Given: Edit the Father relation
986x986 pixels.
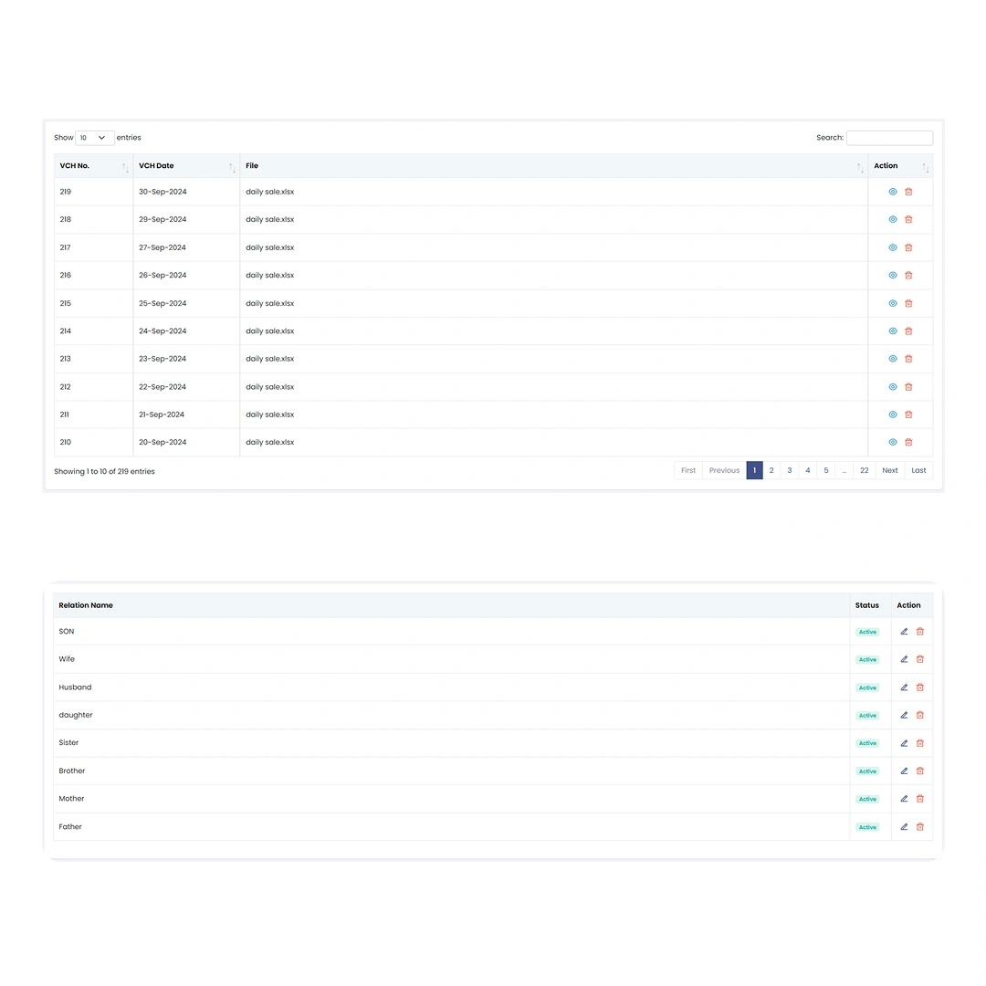Looking at the screenshot, I should point(904,827).
